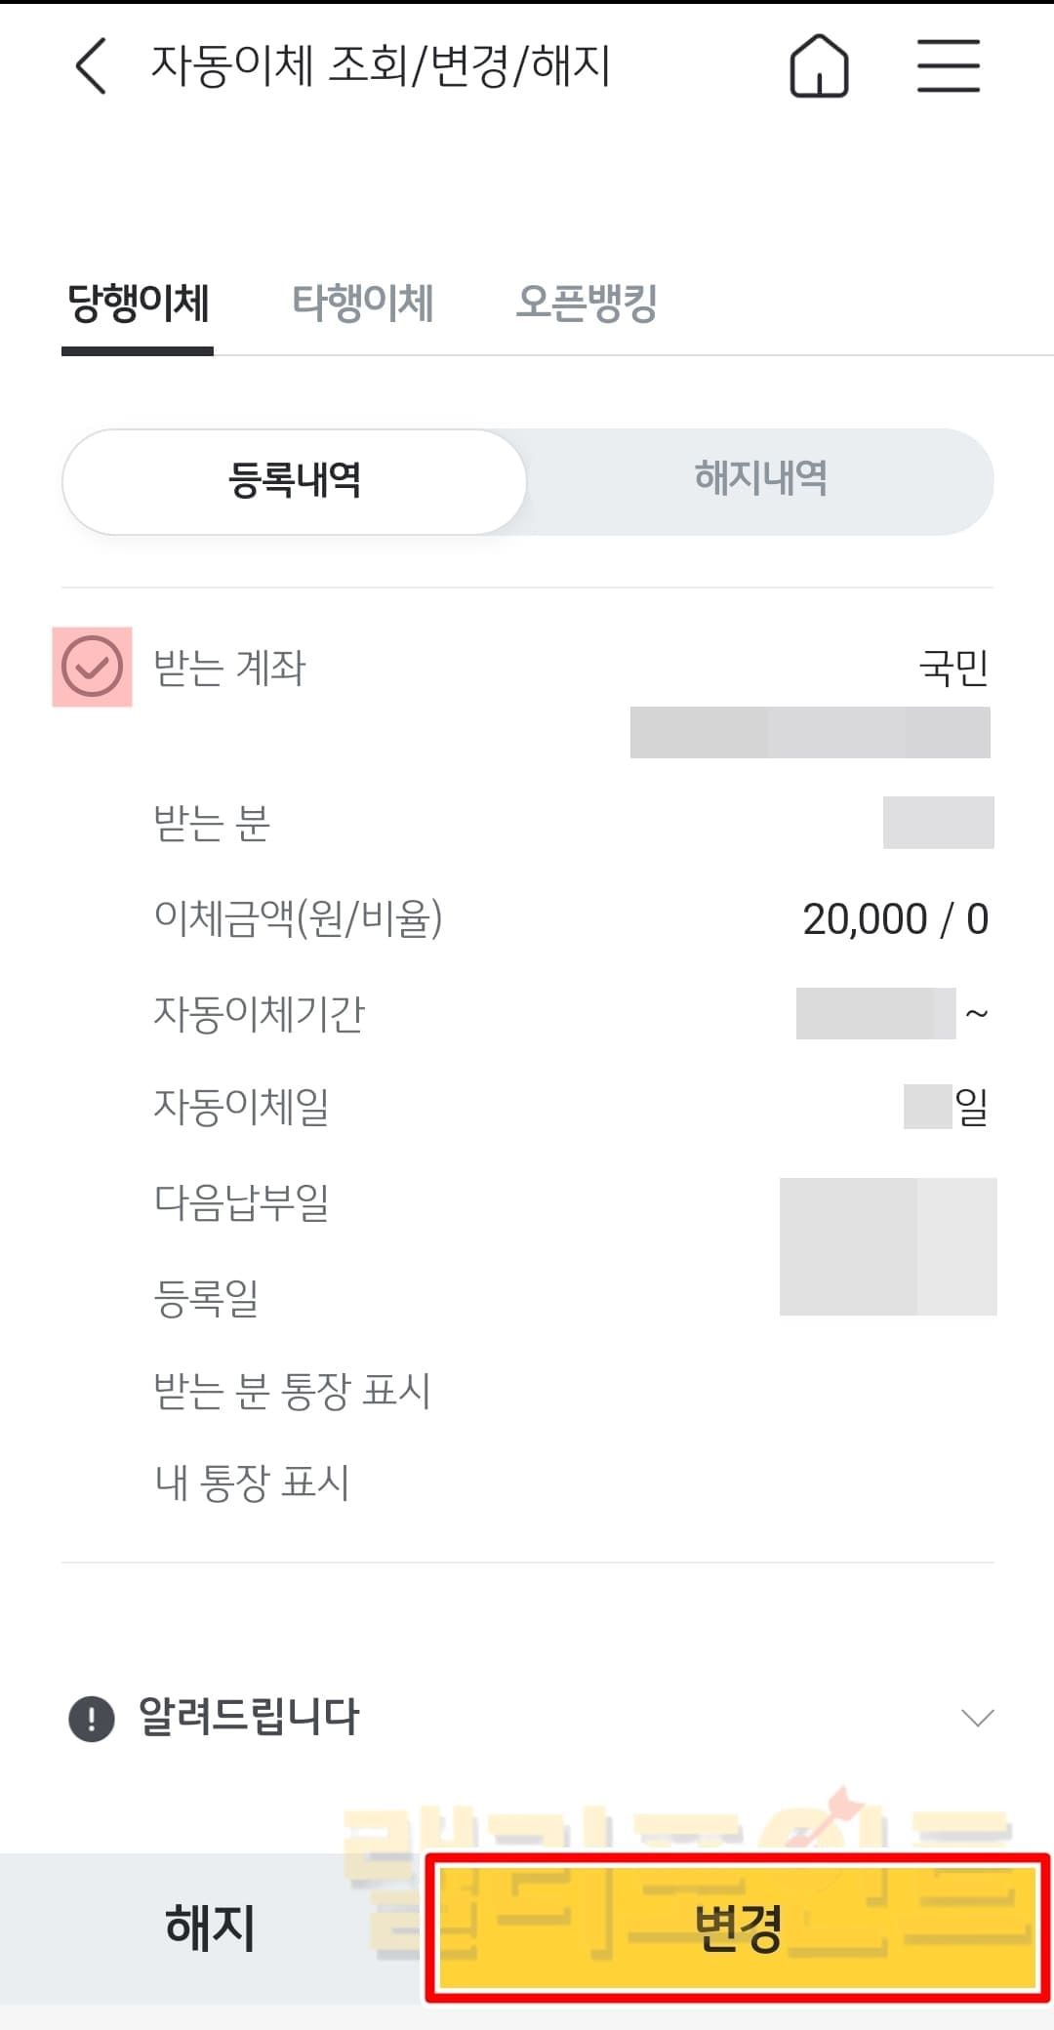
Task: Click the 다음납부일 row label
Action: (241, 1203)
